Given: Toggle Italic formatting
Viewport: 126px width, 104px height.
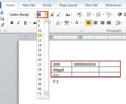Looking at the screenshot, I should point(18,23).
